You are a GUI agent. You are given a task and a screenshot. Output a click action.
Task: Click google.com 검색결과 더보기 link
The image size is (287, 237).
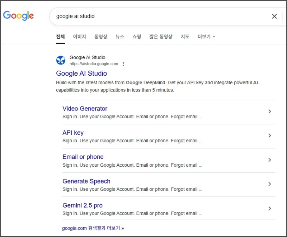[x=93, y=228]
